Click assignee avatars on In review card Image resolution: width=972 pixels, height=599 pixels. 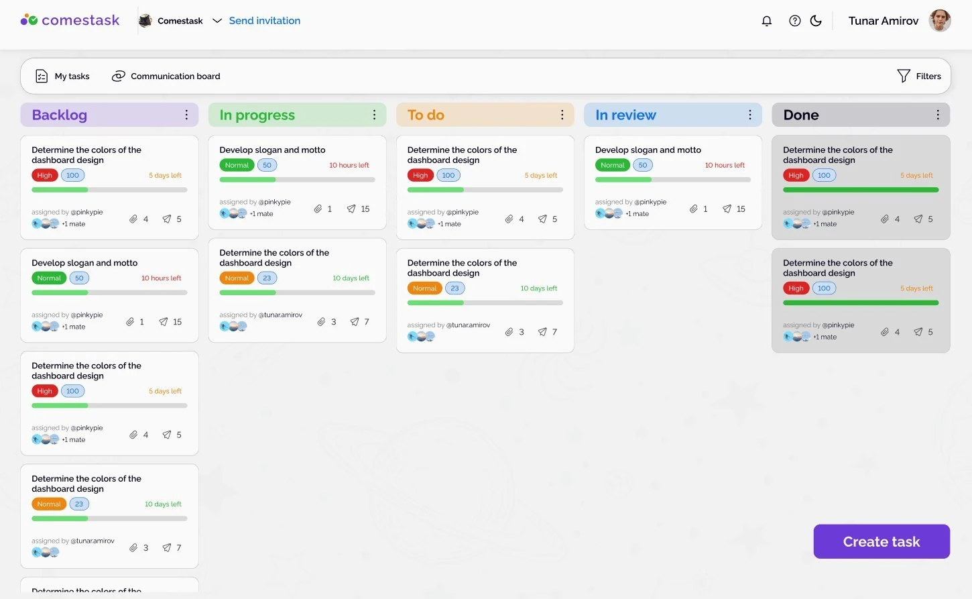(x=609, y=213)
